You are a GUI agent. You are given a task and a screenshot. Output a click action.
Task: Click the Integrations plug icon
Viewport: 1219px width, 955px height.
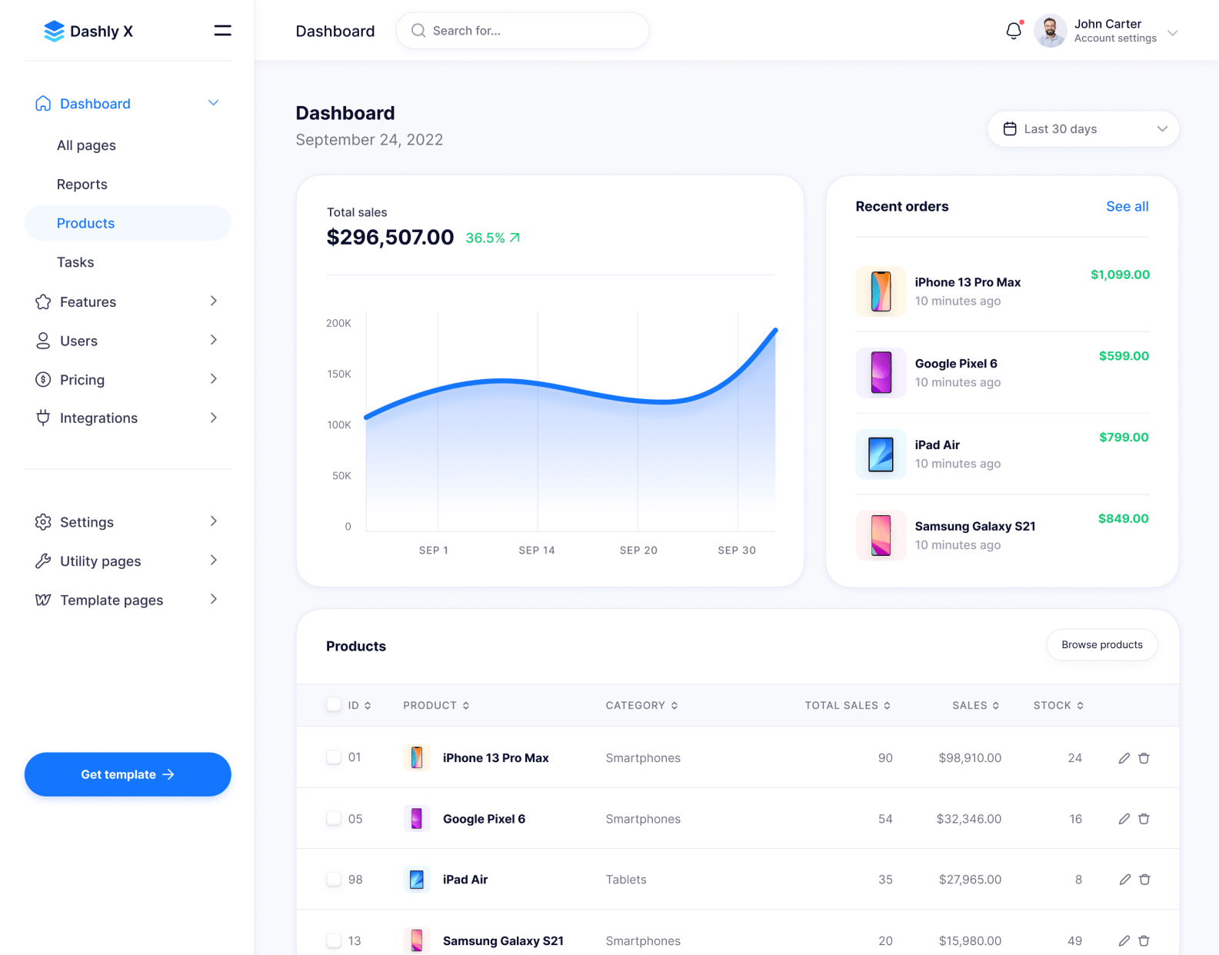click(43, 418)
